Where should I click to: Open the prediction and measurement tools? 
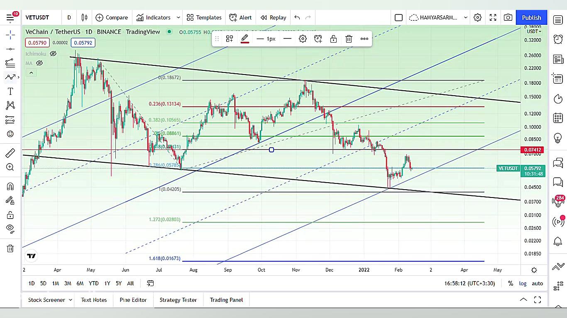[10, 120]
